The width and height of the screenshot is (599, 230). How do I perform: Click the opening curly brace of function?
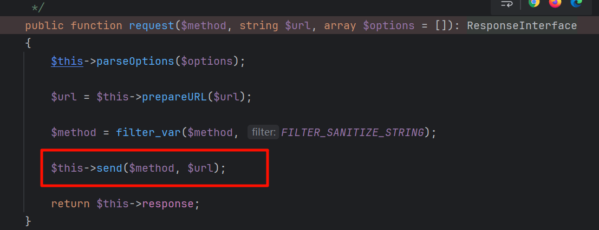(28, 43)
